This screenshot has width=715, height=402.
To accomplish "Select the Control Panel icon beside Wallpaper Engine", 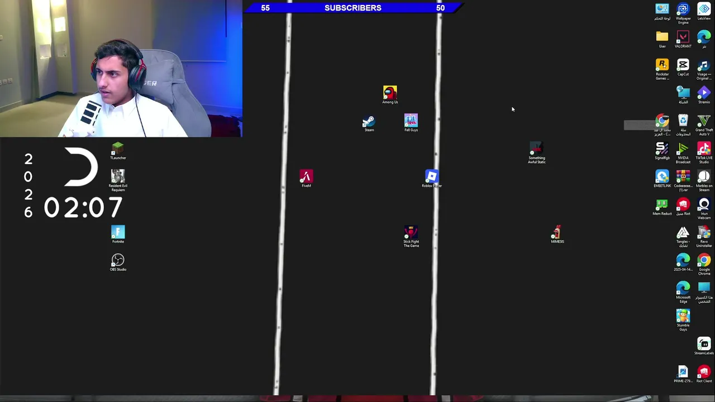I will pyautogui.click(x=662, y=11).
